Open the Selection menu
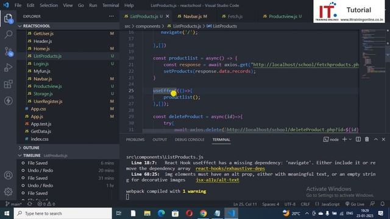Image resolution: width=390 pixels, height=219 pixels. pos(49,5)
